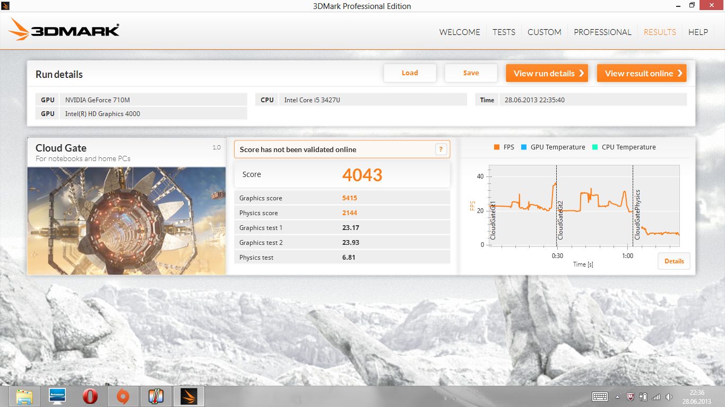Image resolution: width=725 pixels, height=407 pixels.
Task: Open graph Details button
Action: pos(674,261)
